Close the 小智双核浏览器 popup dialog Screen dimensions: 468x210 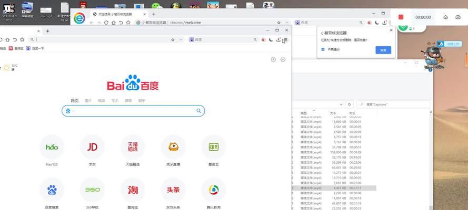click(391, 30)
